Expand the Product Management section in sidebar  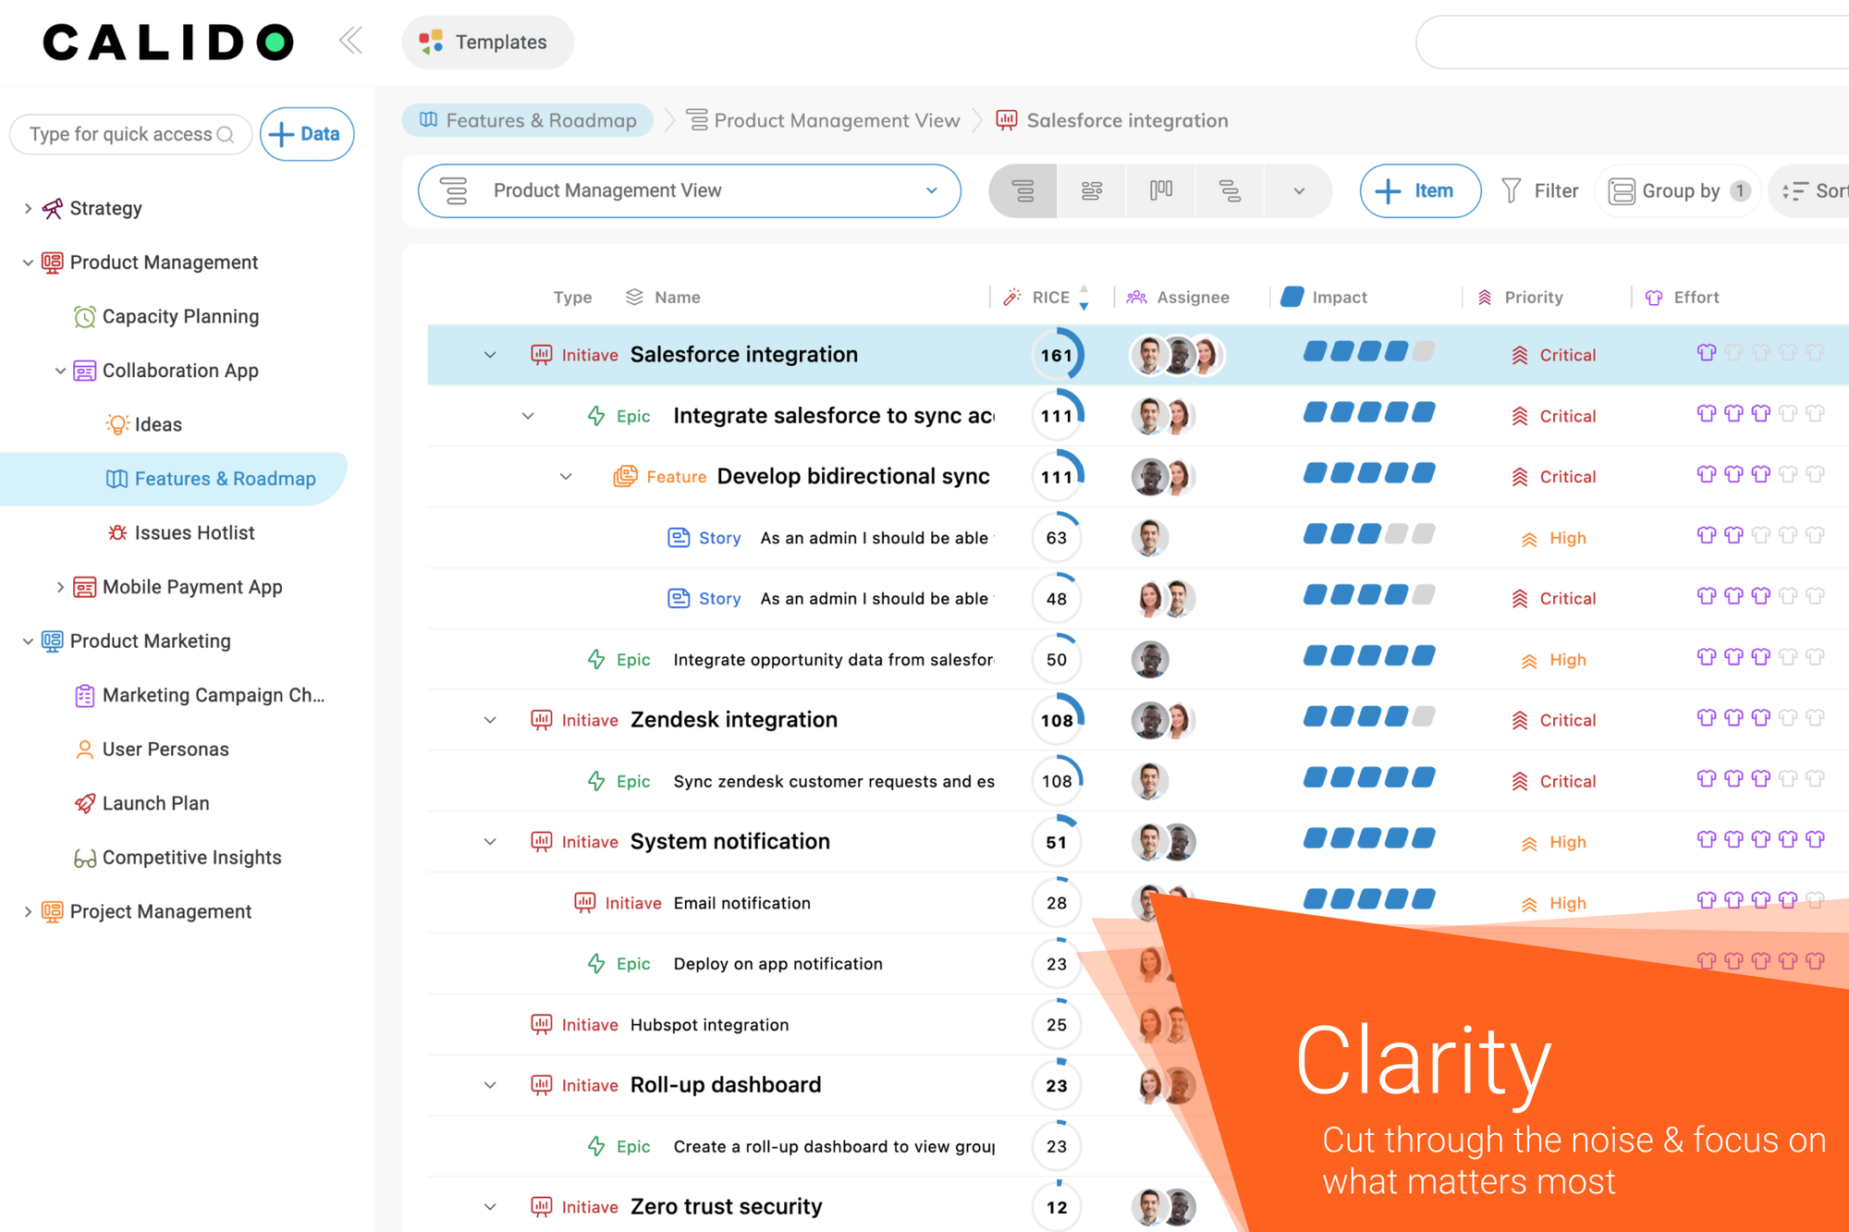[x=31, y=262]
